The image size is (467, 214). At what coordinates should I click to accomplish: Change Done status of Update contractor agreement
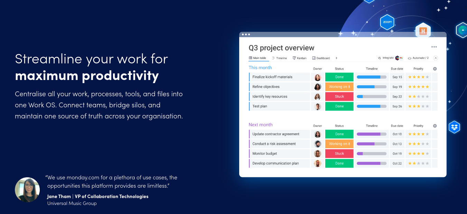click(x=339, y=134)
